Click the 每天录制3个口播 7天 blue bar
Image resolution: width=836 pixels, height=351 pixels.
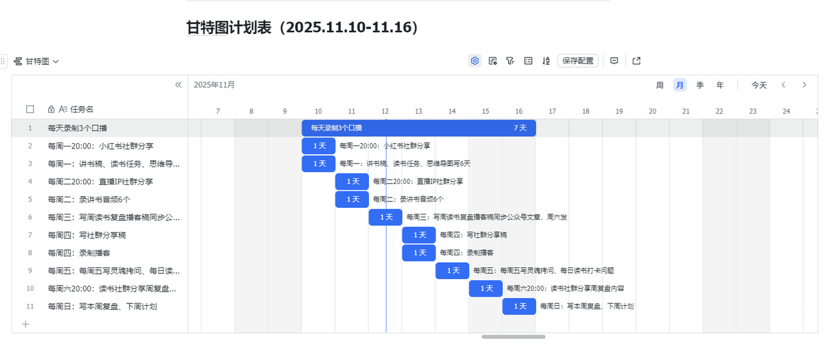pyautogui.click(x=419, y=128)
